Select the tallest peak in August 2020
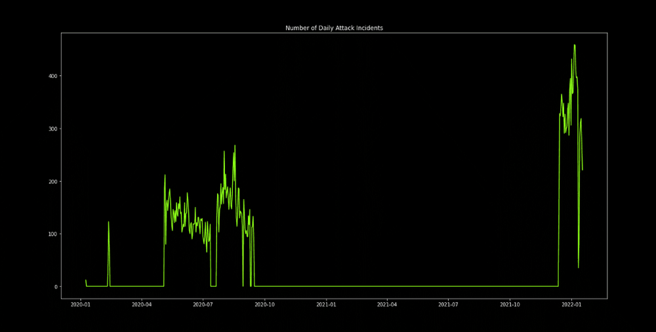Image resolution: width=656 pixels, height=332 pixels. pos(235,145)
